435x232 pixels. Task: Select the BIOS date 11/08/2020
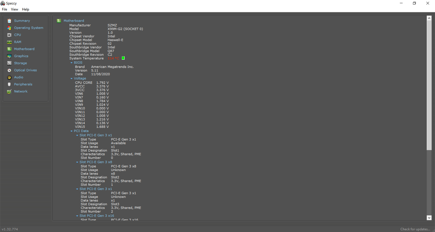click(x=100, y=74)
